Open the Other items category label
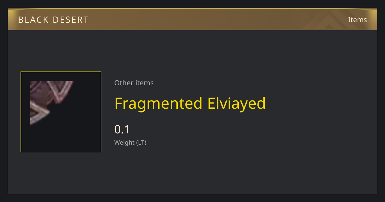Viewport: 385px width, 202px height. point(134,83)
